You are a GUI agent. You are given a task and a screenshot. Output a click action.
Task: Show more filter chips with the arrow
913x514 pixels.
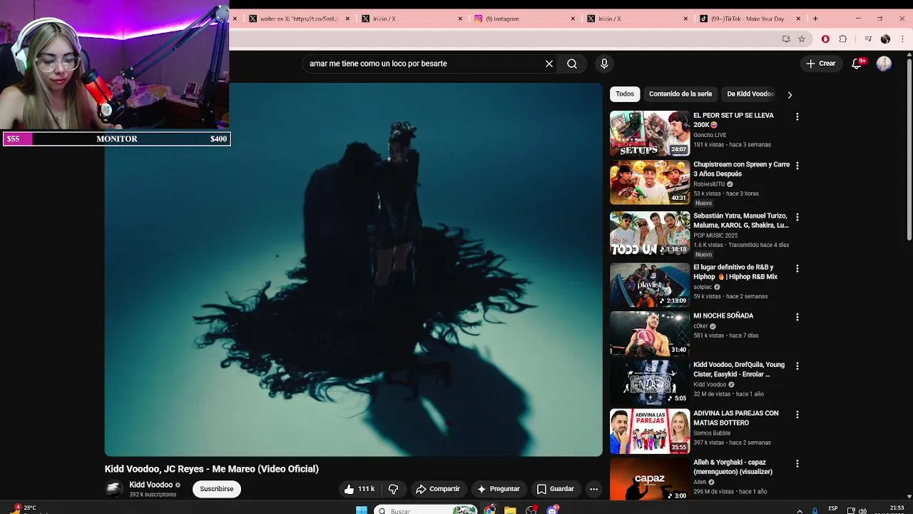[x=790, y=94]
